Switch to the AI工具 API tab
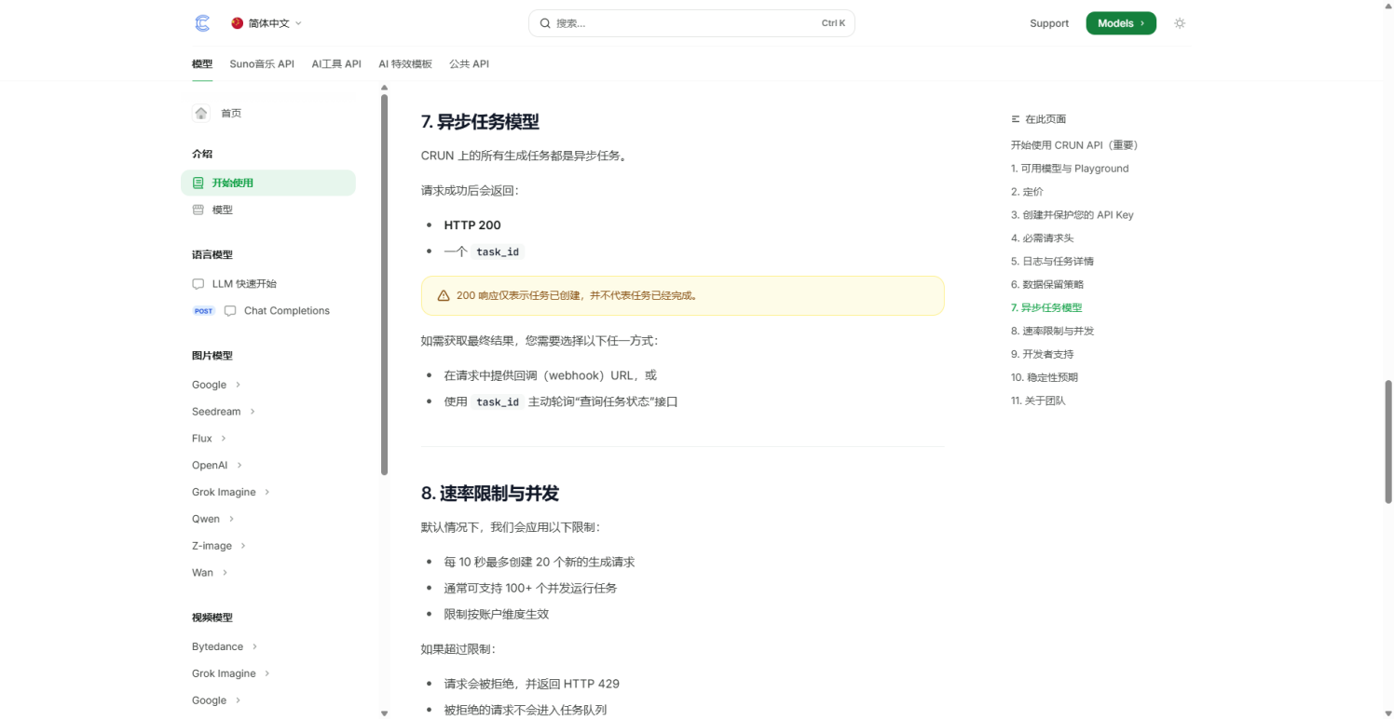The height and width of the screenshot is (720, 1394). 336,64
